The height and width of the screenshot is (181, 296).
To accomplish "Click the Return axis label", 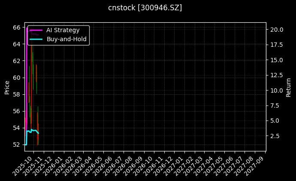I will click(288, 87).
